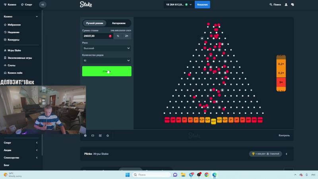Viewport: 318px width, 179px height.
Task: Click the bet amount input field
Action: tap(97, 36)
